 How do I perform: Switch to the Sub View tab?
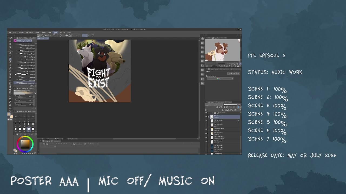coord(217,38)
